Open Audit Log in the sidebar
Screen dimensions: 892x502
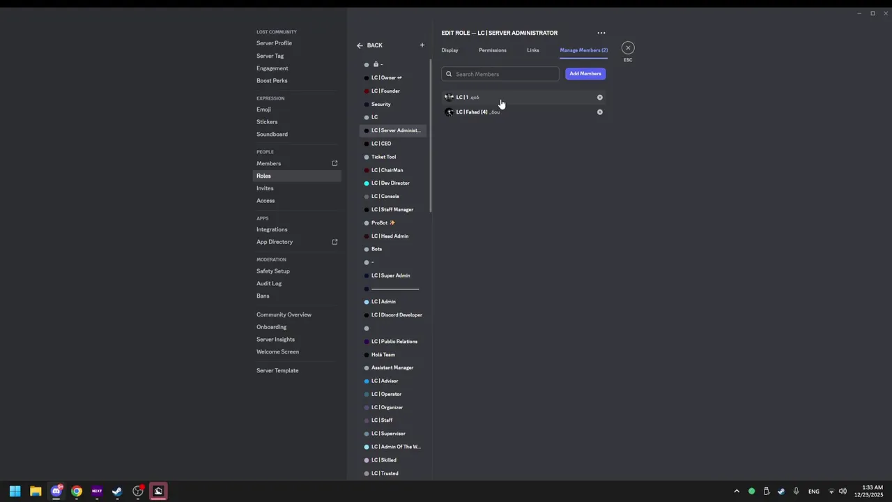click(x=269, y=284)
